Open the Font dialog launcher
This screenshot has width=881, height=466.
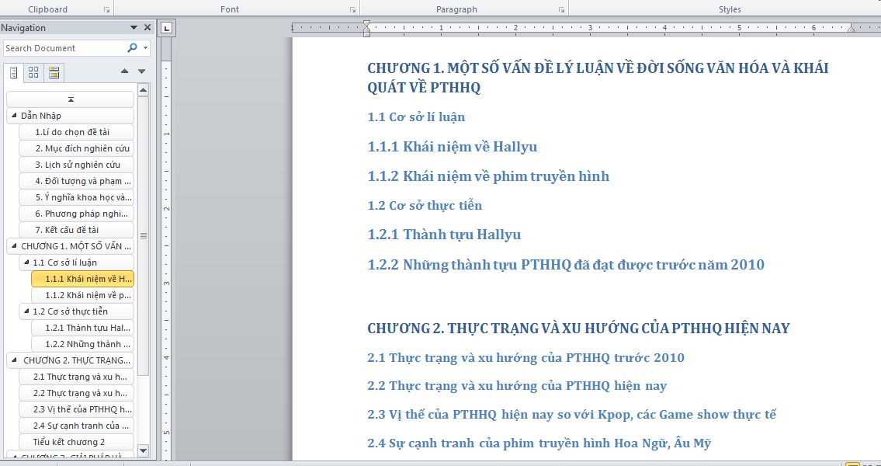[x=352, y=9]
